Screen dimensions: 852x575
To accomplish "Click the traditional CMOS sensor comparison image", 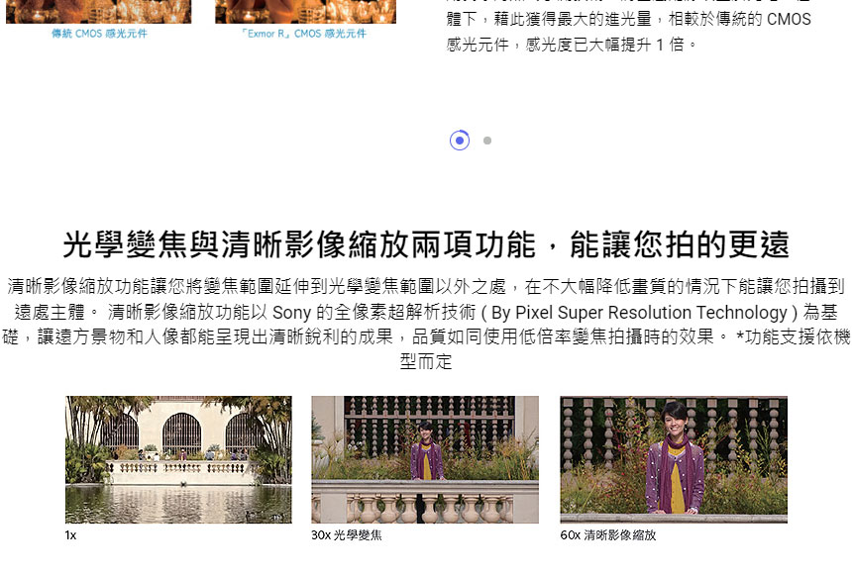I will [98, 11].
